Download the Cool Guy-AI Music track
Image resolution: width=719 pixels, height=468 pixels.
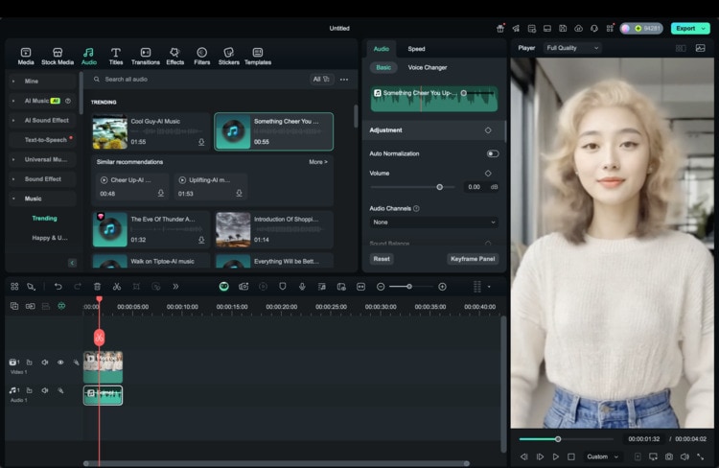point(201,142)
